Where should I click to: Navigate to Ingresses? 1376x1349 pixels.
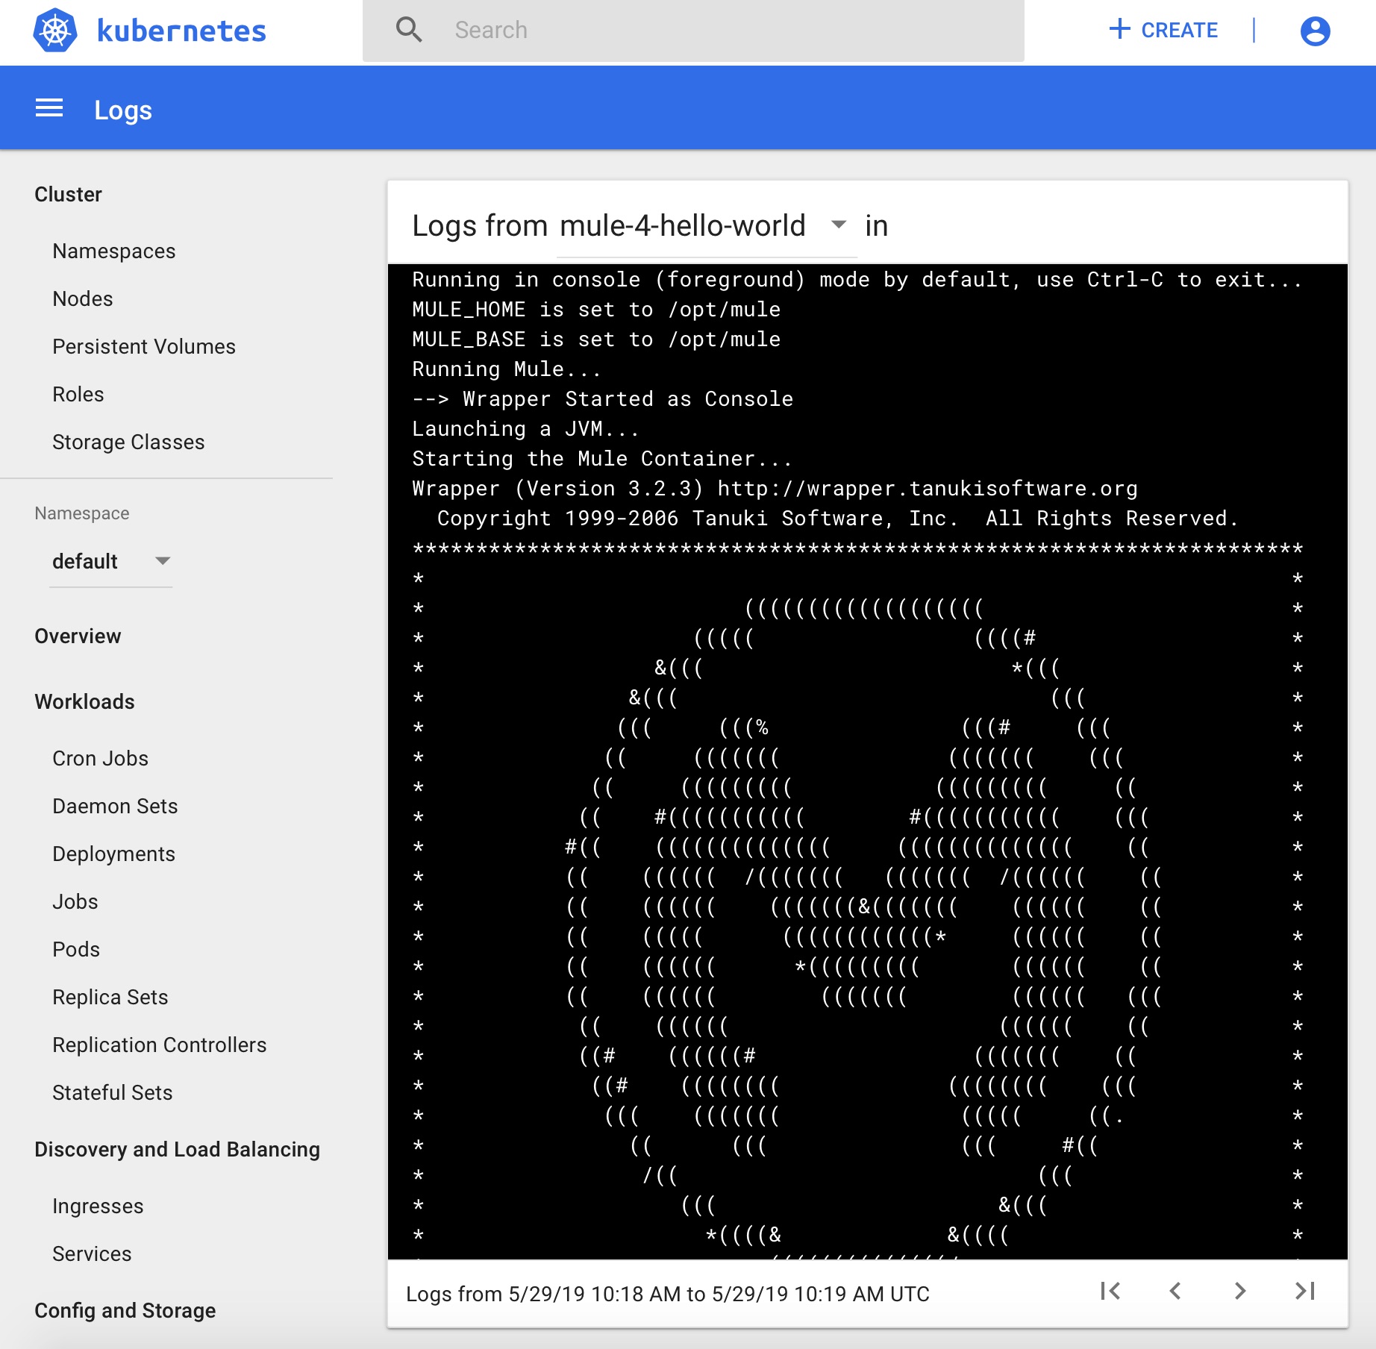[98, 1206]
